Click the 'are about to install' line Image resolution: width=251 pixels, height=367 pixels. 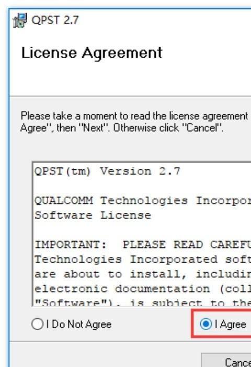(143, 274)
